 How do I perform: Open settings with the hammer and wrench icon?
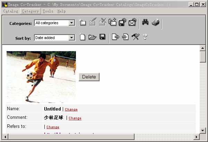point(135,37)
